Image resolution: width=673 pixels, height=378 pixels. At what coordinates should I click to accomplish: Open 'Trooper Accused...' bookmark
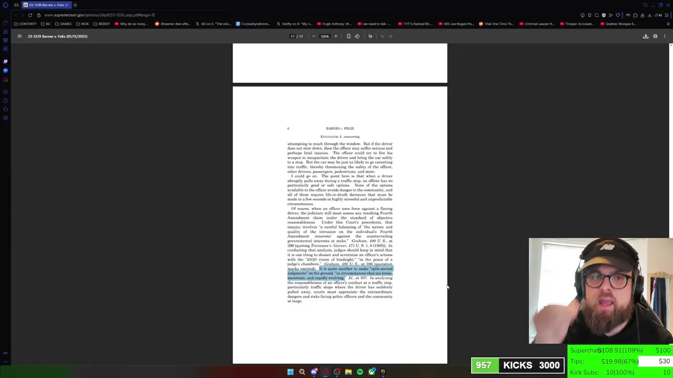(x=577, y=24)
